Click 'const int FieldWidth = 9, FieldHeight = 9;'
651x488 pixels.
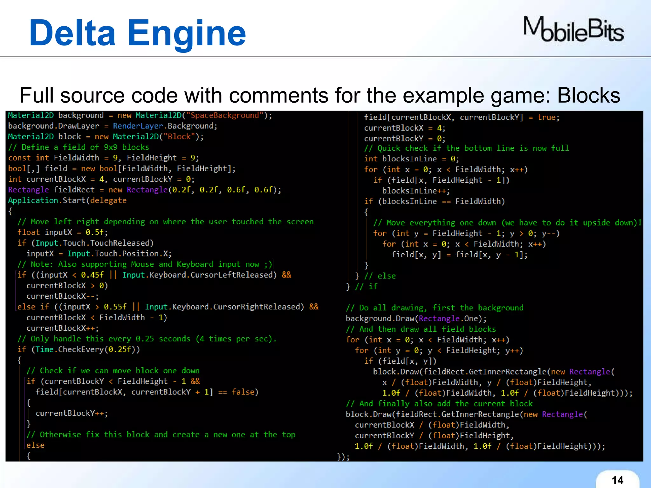104,158
